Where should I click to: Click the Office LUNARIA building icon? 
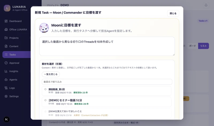point(6,29)
